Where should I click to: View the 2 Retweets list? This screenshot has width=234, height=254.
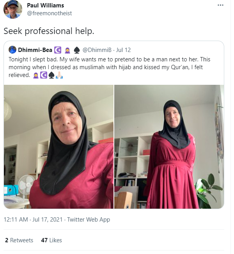pos(19,240)
